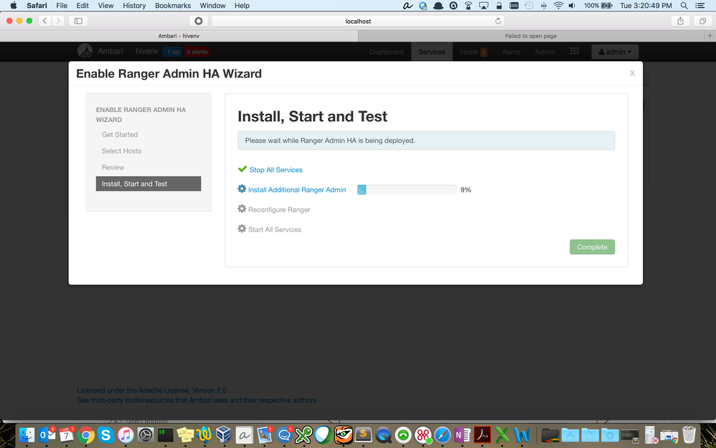Open Skype from the dock
The width and height of the screenshot is (716, 448).
105,434
